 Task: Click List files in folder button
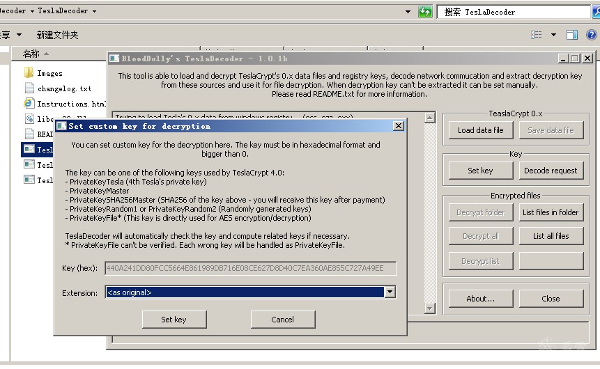coord(551,212)
